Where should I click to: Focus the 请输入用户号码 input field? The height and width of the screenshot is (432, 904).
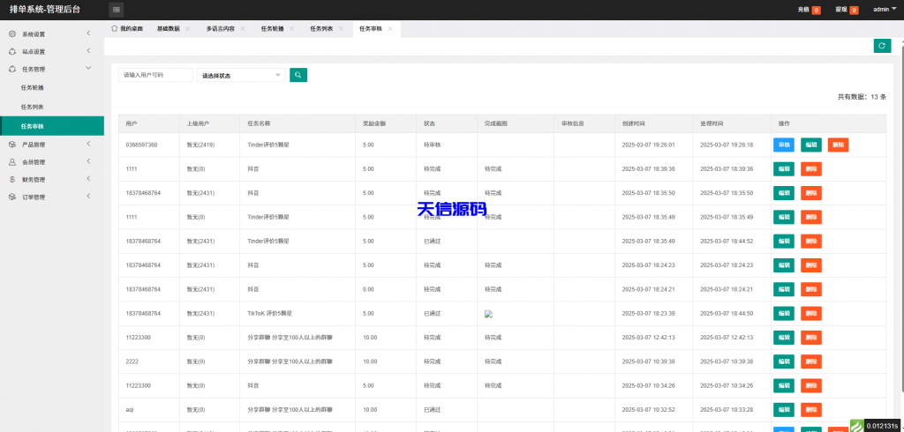point(155,75)
